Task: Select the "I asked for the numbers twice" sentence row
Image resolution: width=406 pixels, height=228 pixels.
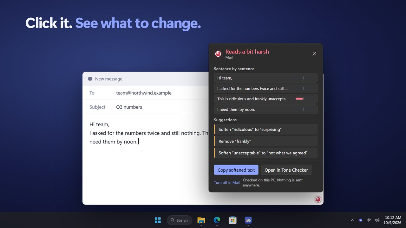Action: click(266, 88)
